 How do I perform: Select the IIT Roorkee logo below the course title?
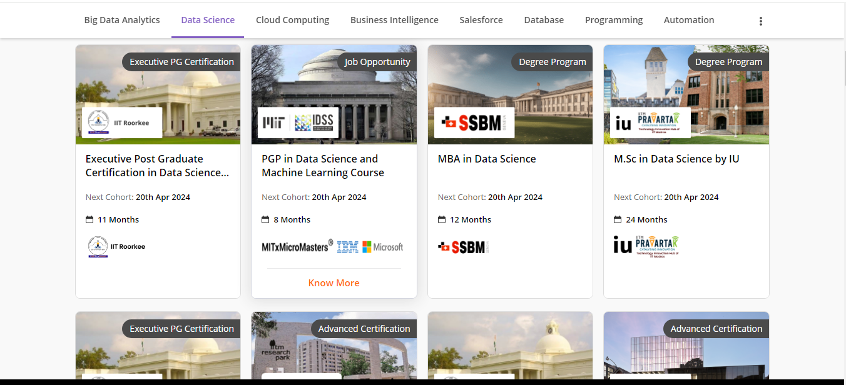point(98,246)
